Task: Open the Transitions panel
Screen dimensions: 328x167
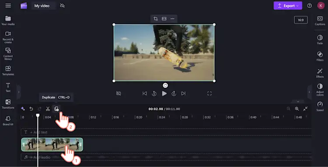Action: 8,104
